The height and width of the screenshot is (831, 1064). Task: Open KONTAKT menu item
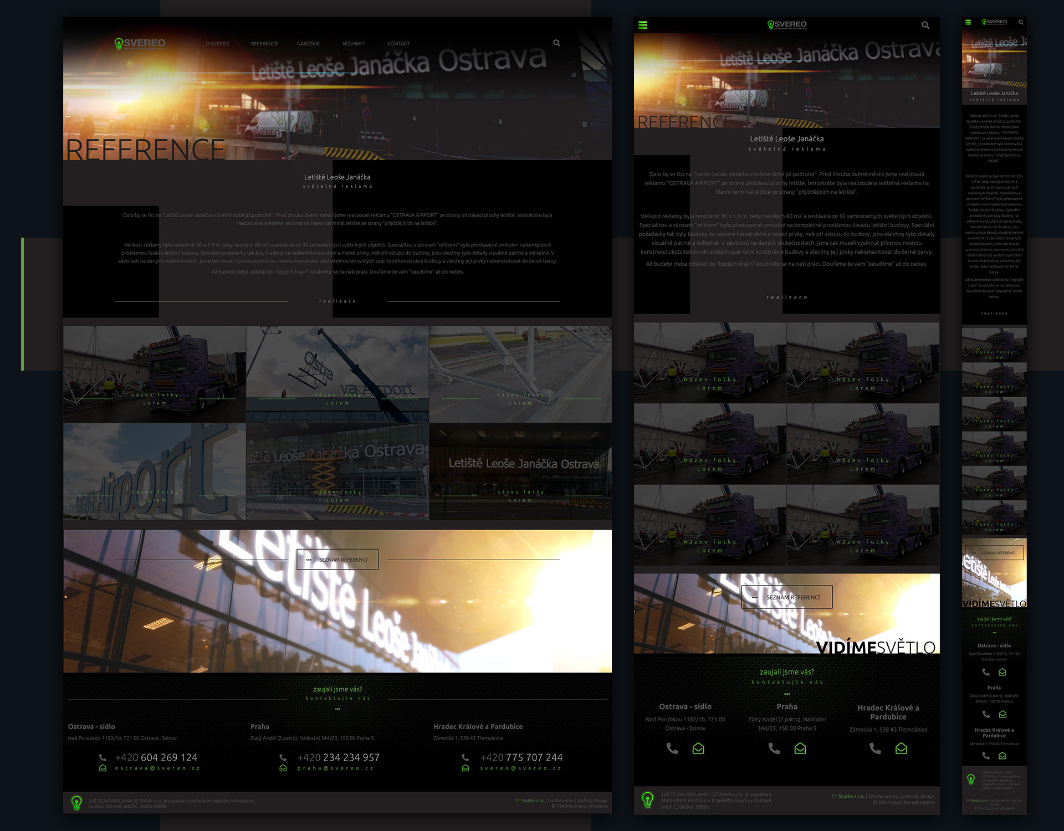398,44
